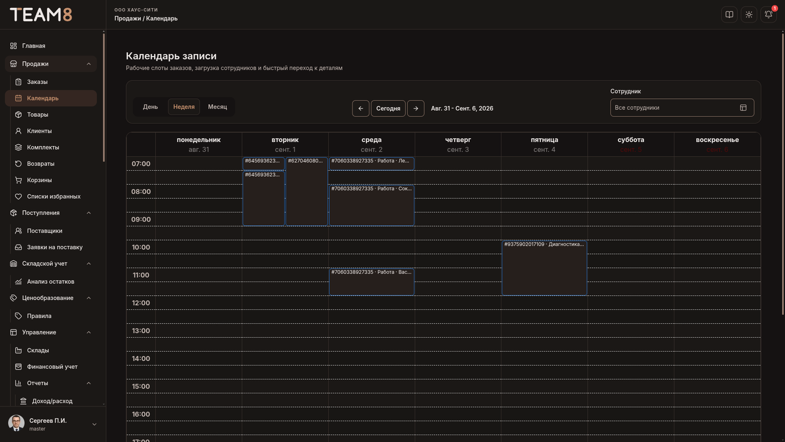Switch to the Неделя view tab
This screenshot has width=785, height=442.
(184, 107)
